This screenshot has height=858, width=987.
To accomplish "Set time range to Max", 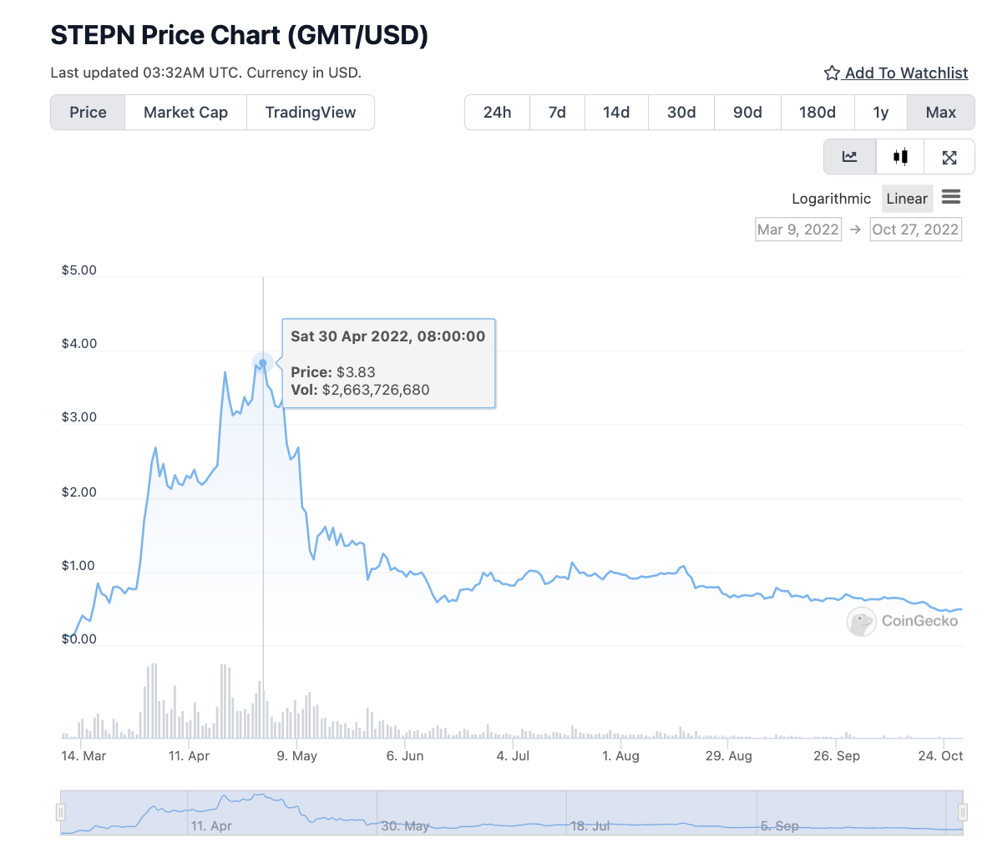I will pyautogui.click(x=941, y=113).
